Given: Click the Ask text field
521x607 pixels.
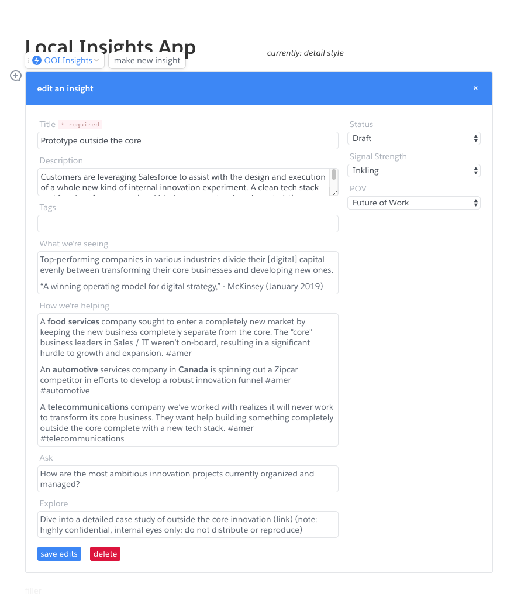Looking at the screenshot, I should point(188,479).
